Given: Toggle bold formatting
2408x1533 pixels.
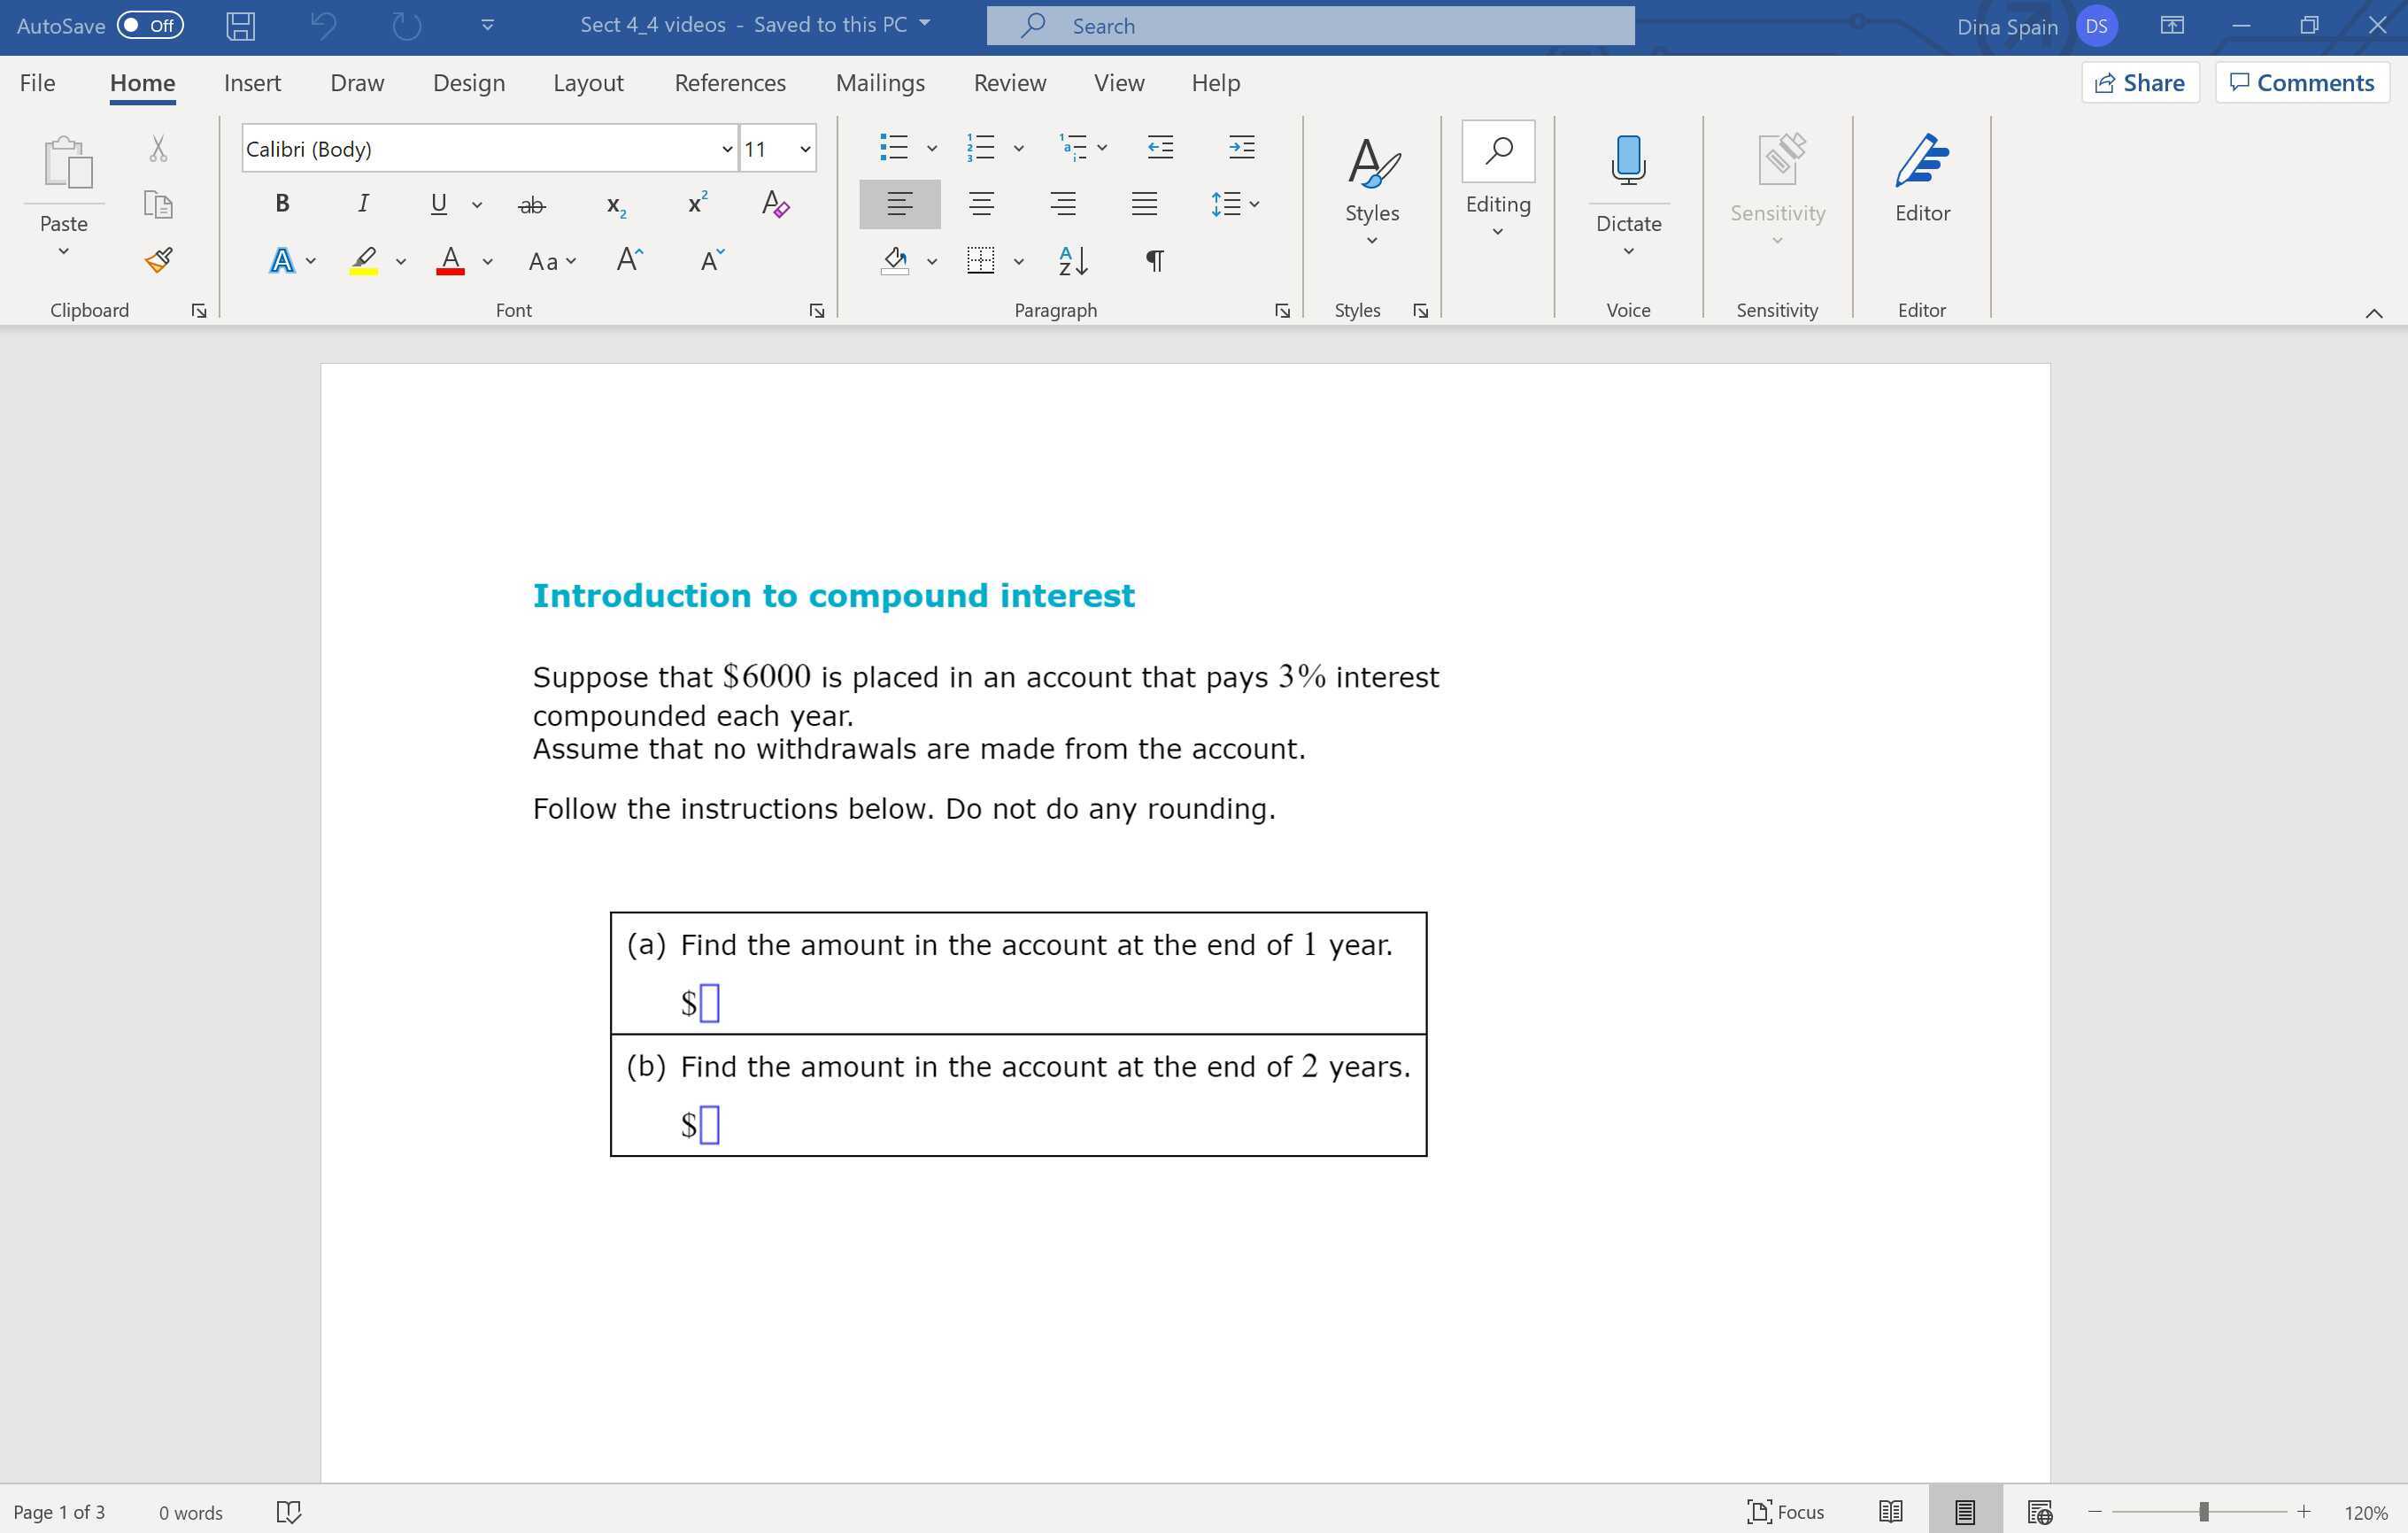Looking at the screenshot, I should (281, 203).
